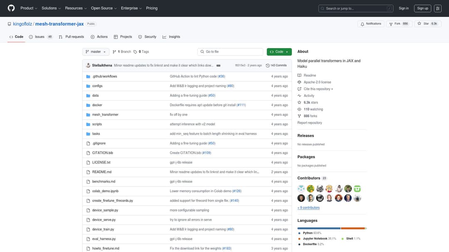Star the mesh-transformer-jax repository

(x=425, y=24)
